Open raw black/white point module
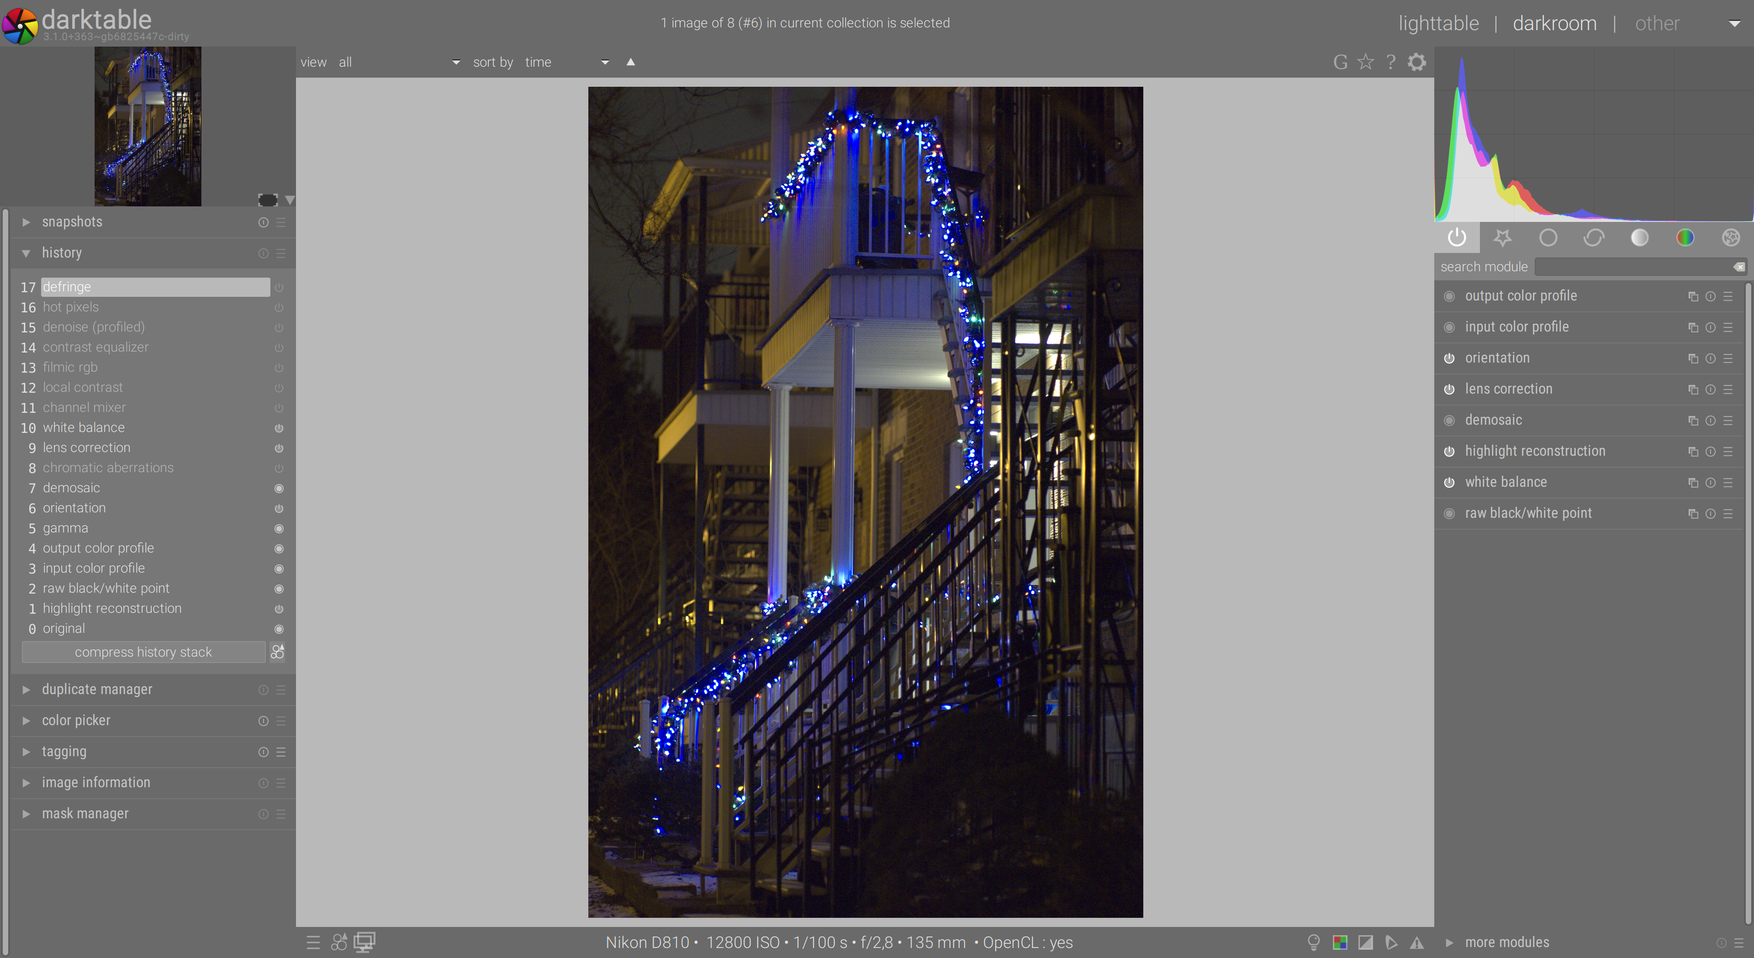Image resolution: width=1754 pixels, height=958 pixels. (1528, 513)
